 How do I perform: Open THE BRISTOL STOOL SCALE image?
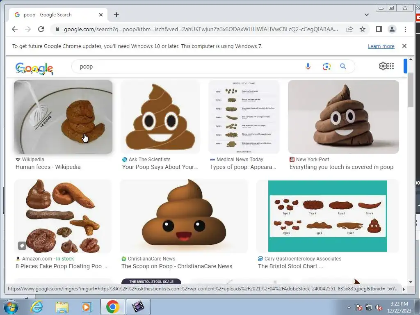tap(151, 281)
